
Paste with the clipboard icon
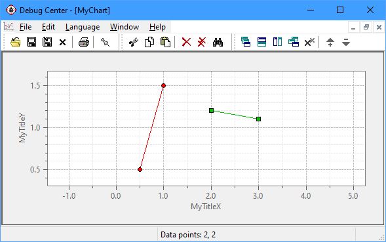[x=165, y=42]
